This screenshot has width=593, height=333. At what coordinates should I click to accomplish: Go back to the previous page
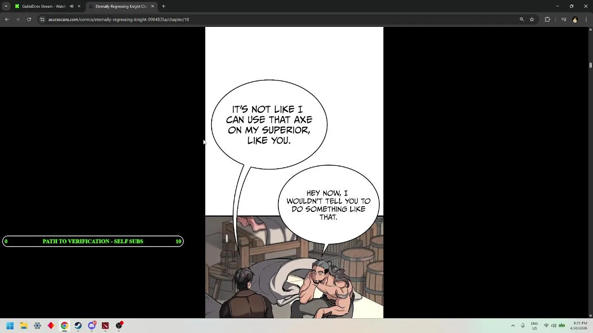point(6,19)
